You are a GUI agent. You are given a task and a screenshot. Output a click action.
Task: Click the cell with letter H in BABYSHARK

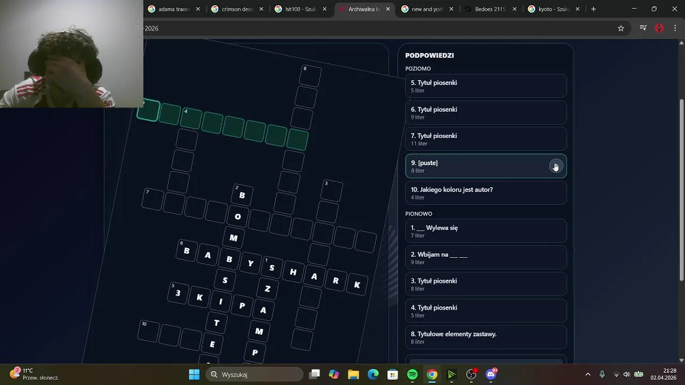293,272
